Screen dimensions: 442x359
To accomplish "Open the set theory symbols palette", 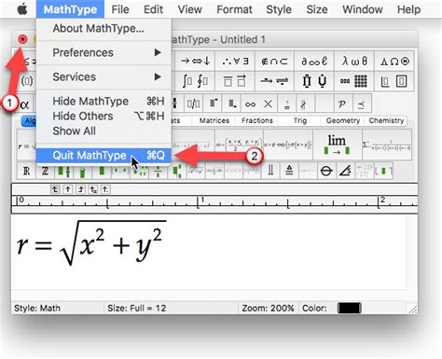I will pos(274,61).
